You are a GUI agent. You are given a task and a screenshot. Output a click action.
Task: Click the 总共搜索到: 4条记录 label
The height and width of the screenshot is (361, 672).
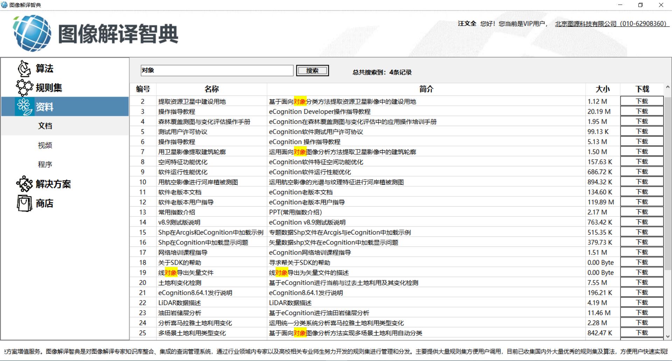pos(382,72)
